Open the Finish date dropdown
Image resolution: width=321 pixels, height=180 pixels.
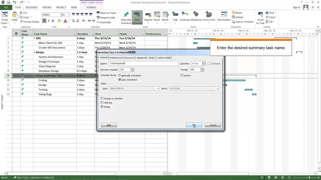click(217, 88)
